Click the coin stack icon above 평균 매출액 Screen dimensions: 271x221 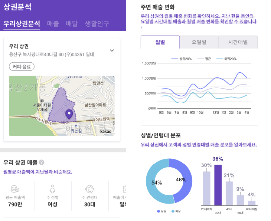15,189
